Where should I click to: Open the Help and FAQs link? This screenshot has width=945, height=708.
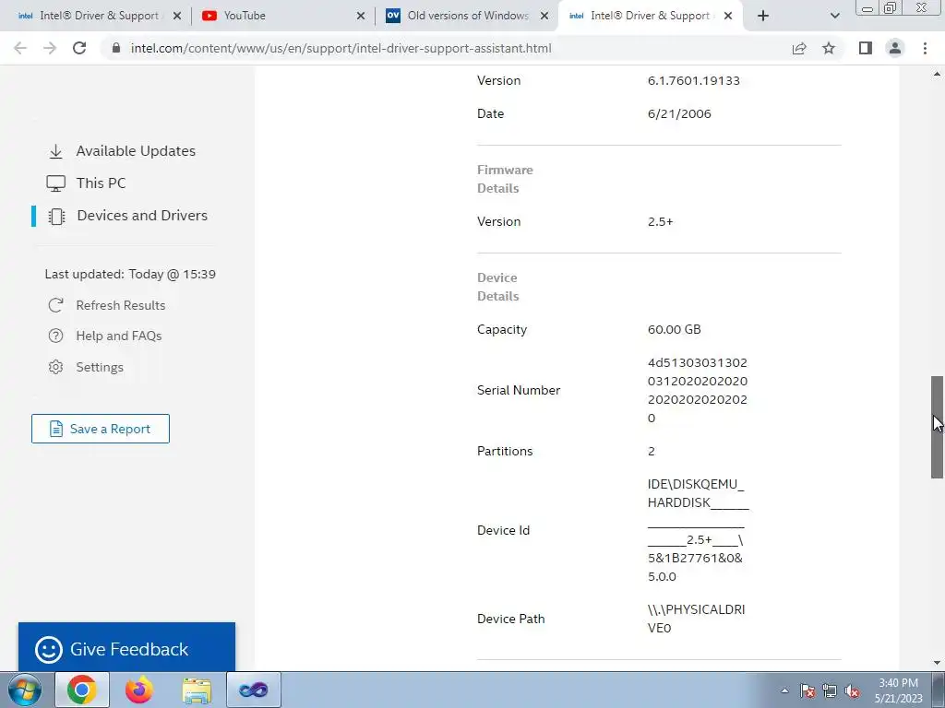tap(119, 336)
